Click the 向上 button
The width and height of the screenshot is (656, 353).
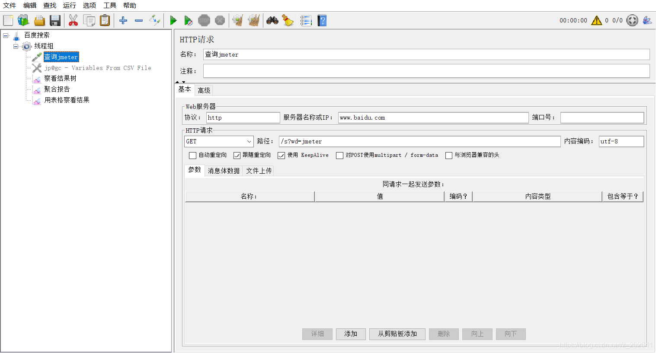(x=477, y=334)
